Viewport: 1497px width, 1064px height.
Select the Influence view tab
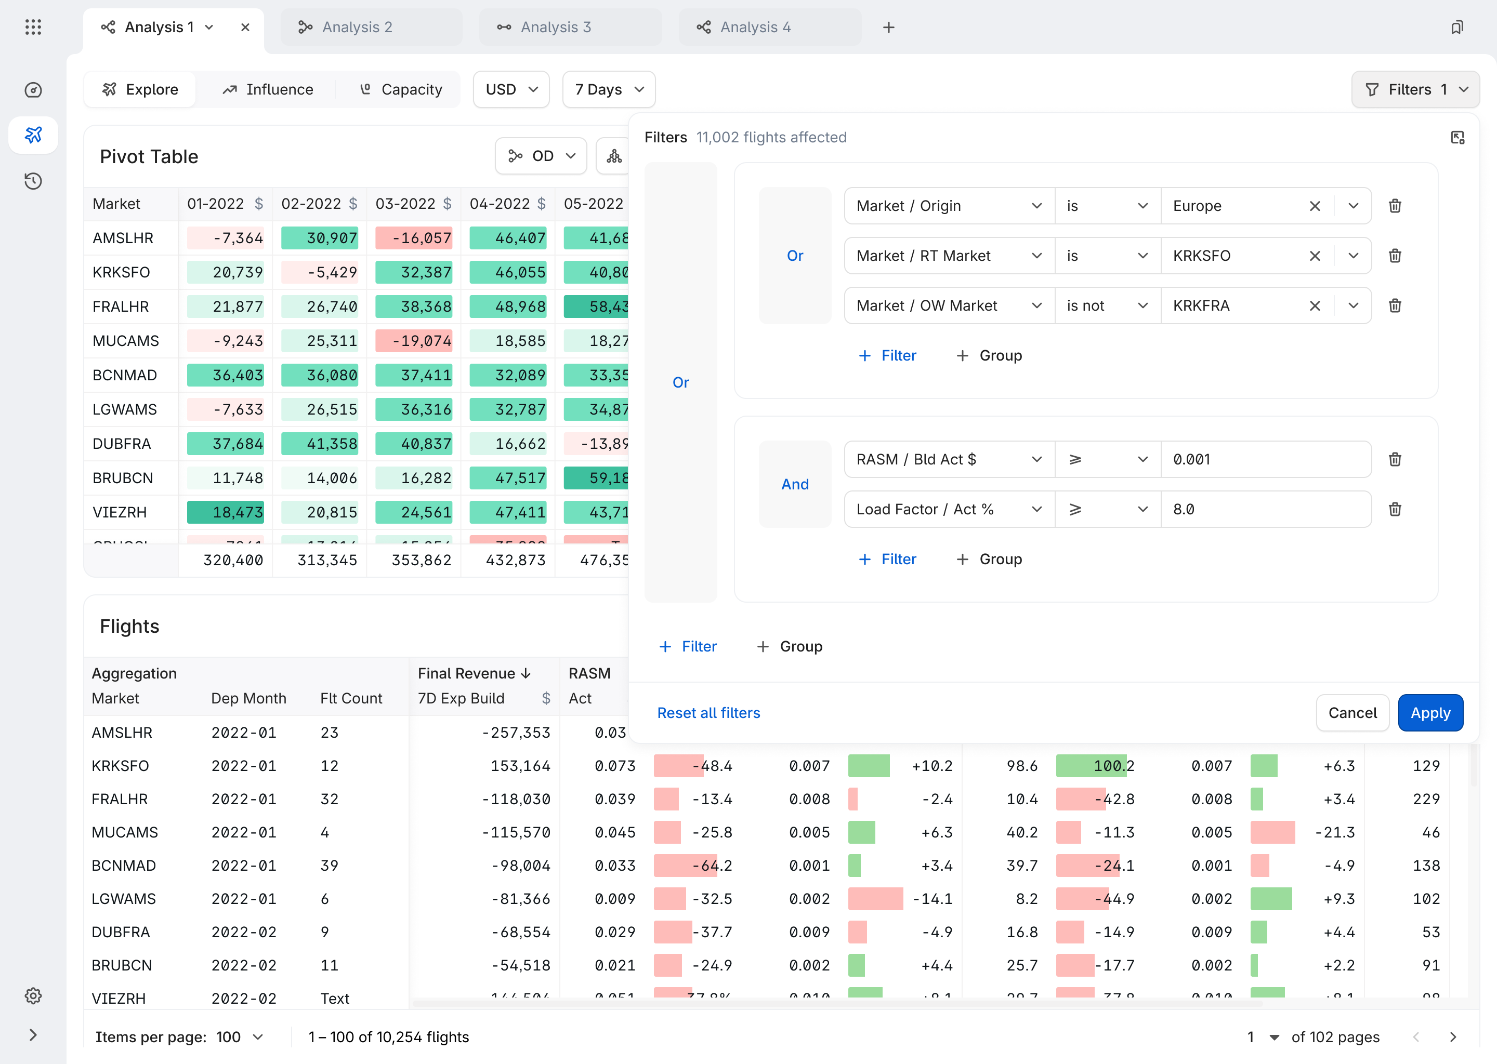tap(267, 89)
